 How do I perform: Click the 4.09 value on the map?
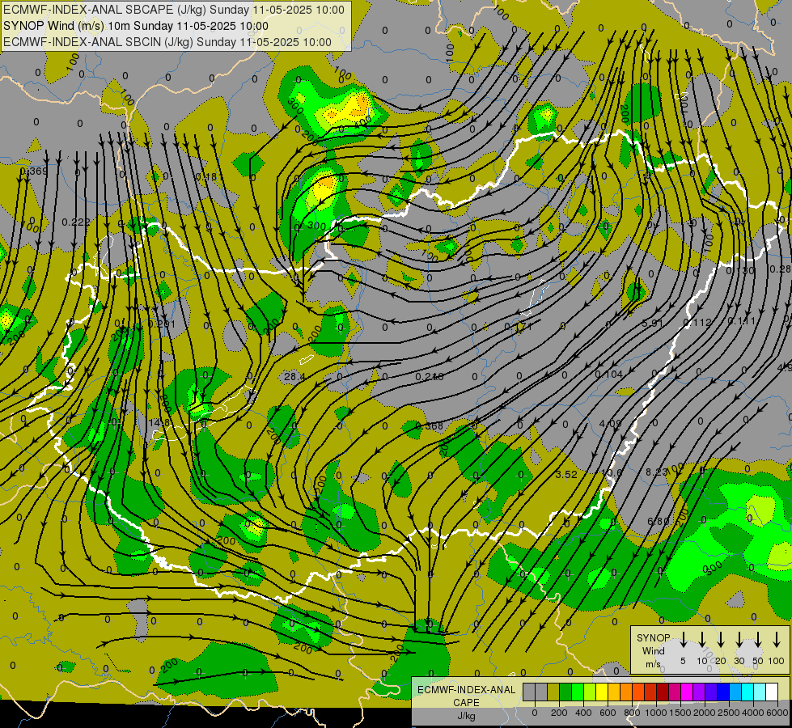(x=610, y=423)
